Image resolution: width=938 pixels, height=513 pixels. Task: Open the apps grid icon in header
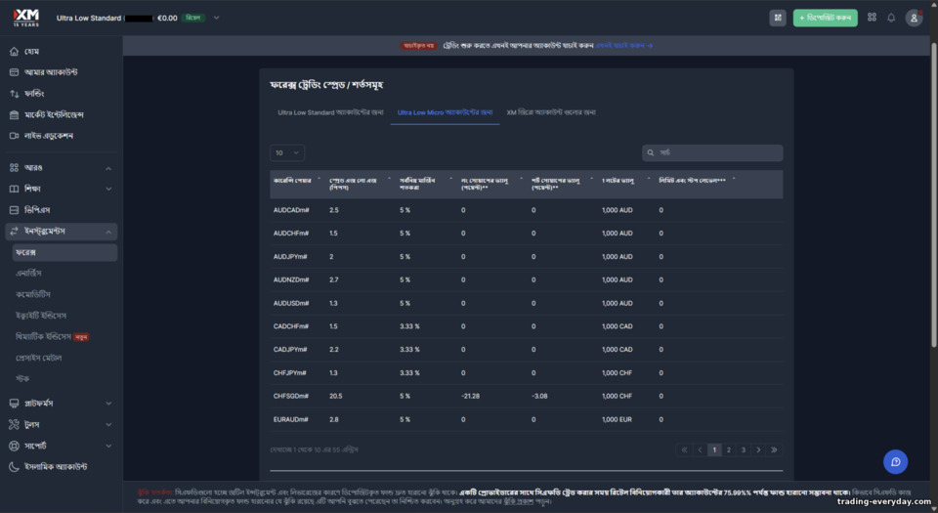point(872,18)
